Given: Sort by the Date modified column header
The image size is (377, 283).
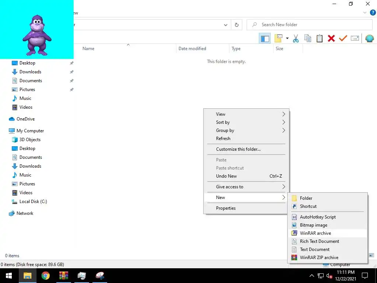Looking at the screenshot, I should 192,49.
